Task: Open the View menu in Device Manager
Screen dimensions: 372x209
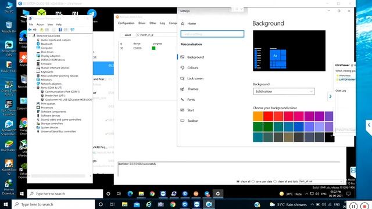Action: point(50,24)
